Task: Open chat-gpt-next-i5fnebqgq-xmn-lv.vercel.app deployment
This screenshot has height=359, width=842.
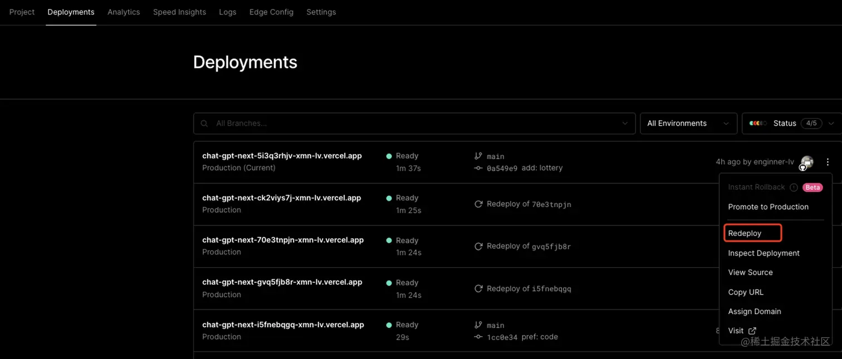Action: point(283,324)
